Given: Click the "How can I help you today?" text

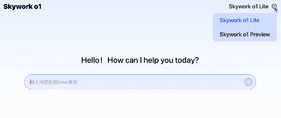Looking at the screenshot, I should [x=153, y=60].
